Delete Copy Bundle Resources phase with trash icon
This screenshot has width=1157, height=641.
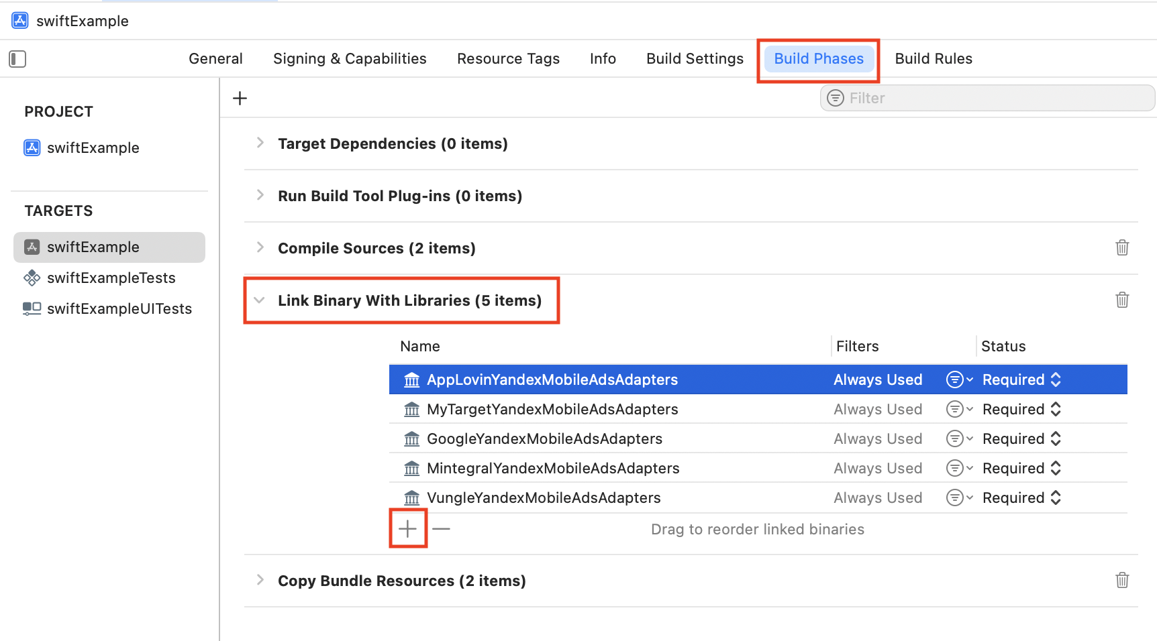[x=1122, y=581]
